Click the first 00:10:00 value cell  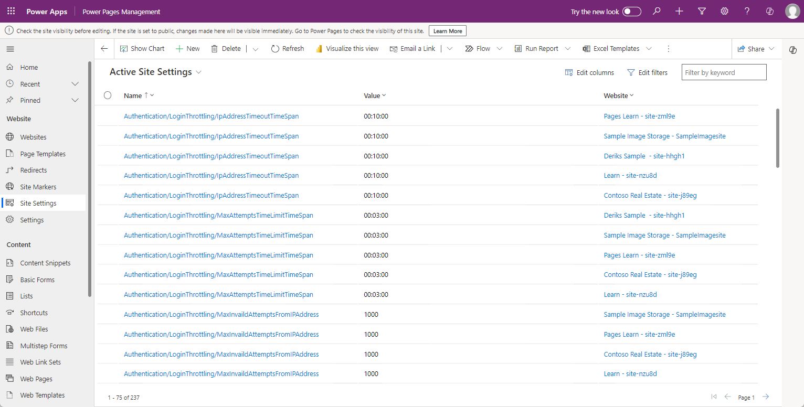coord(376,116)
